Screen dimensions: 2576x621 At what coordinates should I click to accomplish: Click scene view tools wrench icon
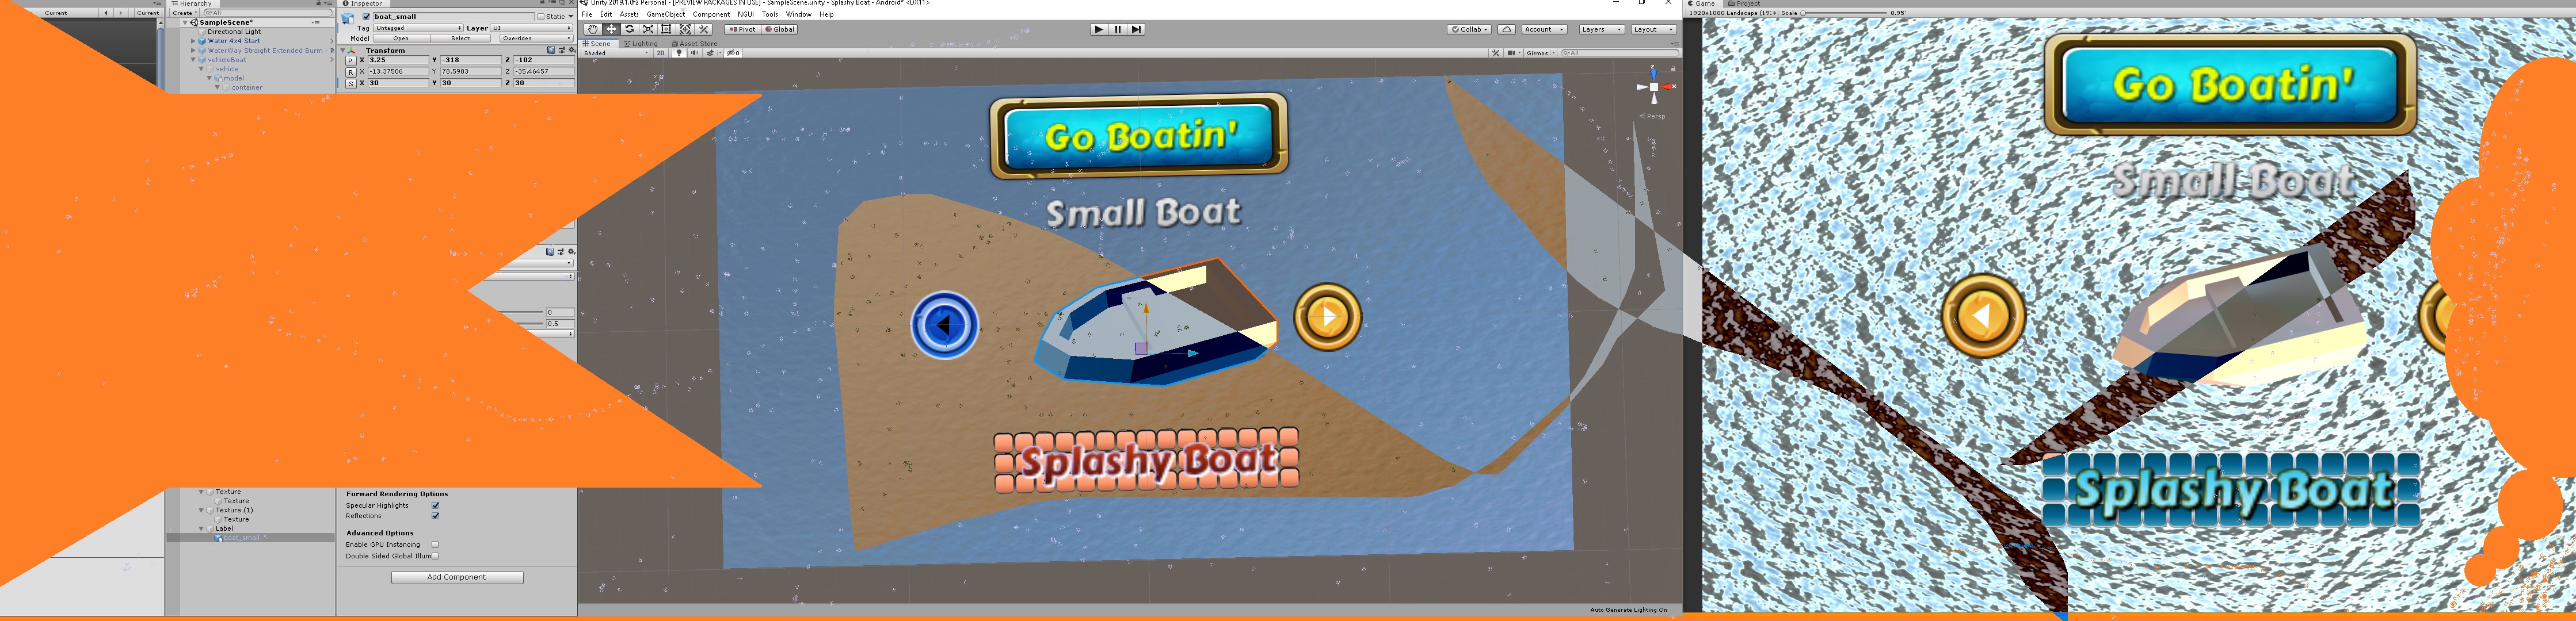tap(1496, 53)
